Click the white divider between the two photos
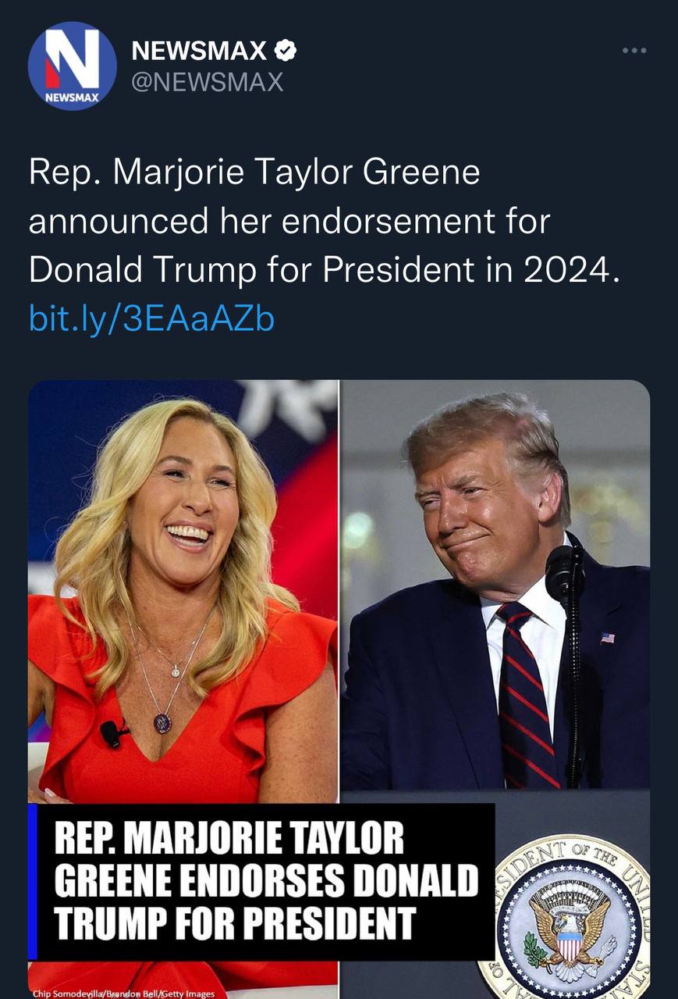This screenshot has width=678, height=999. 339,592
